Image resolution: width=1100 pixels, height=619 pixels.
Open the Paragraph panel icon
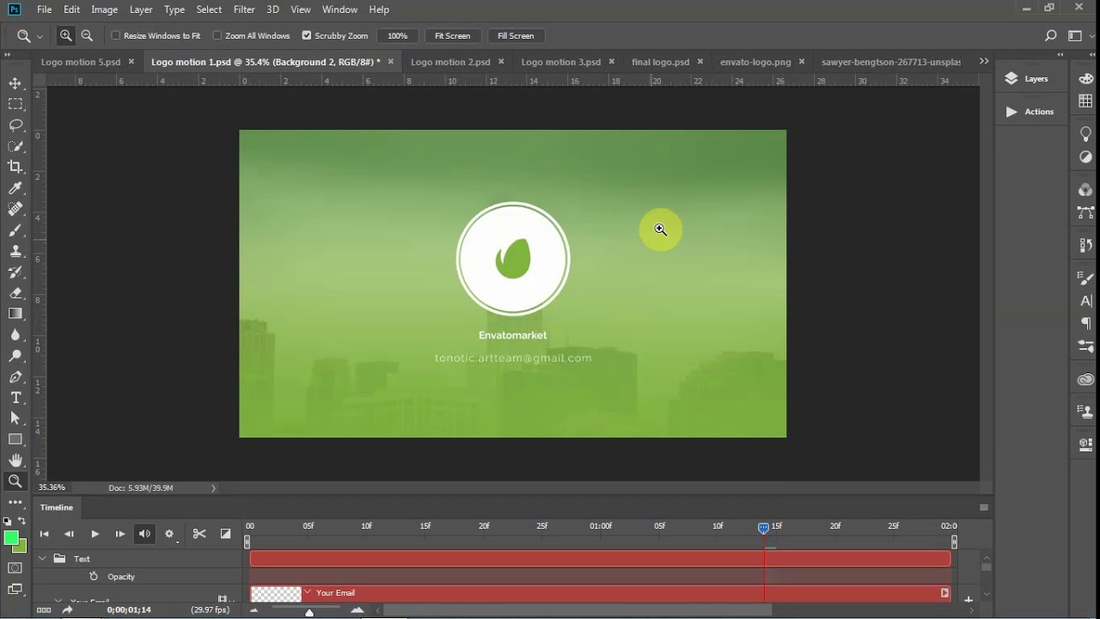tap(1085, 323)
